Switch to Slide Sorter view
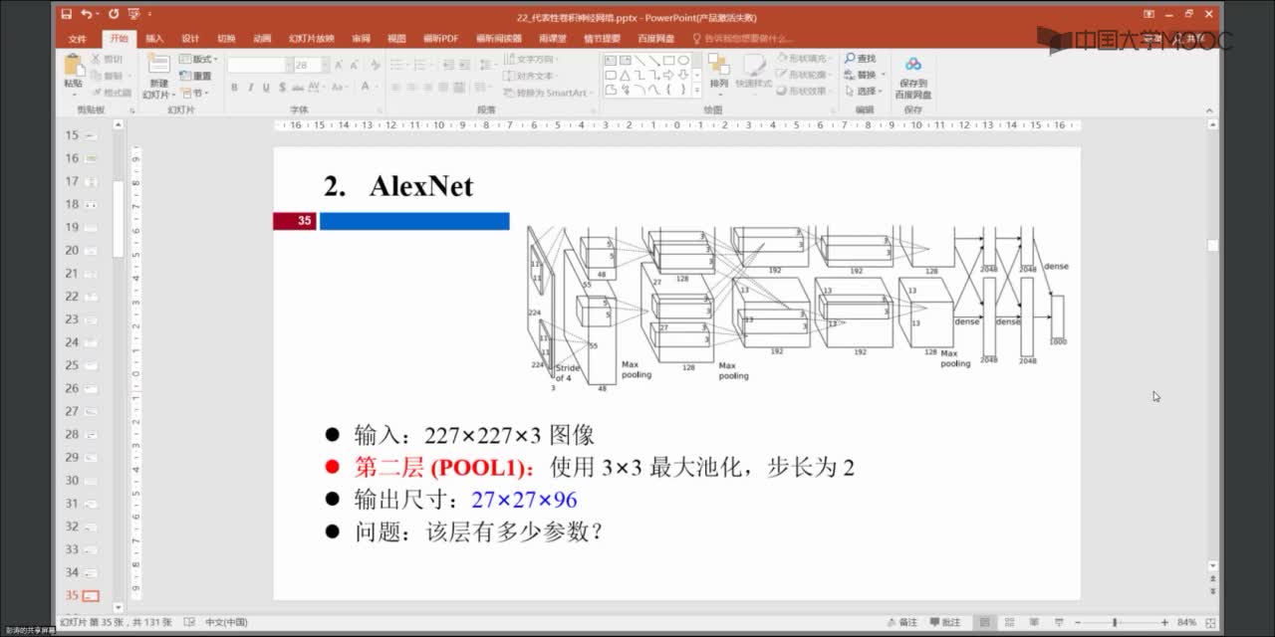 [x=1008, y=622]
